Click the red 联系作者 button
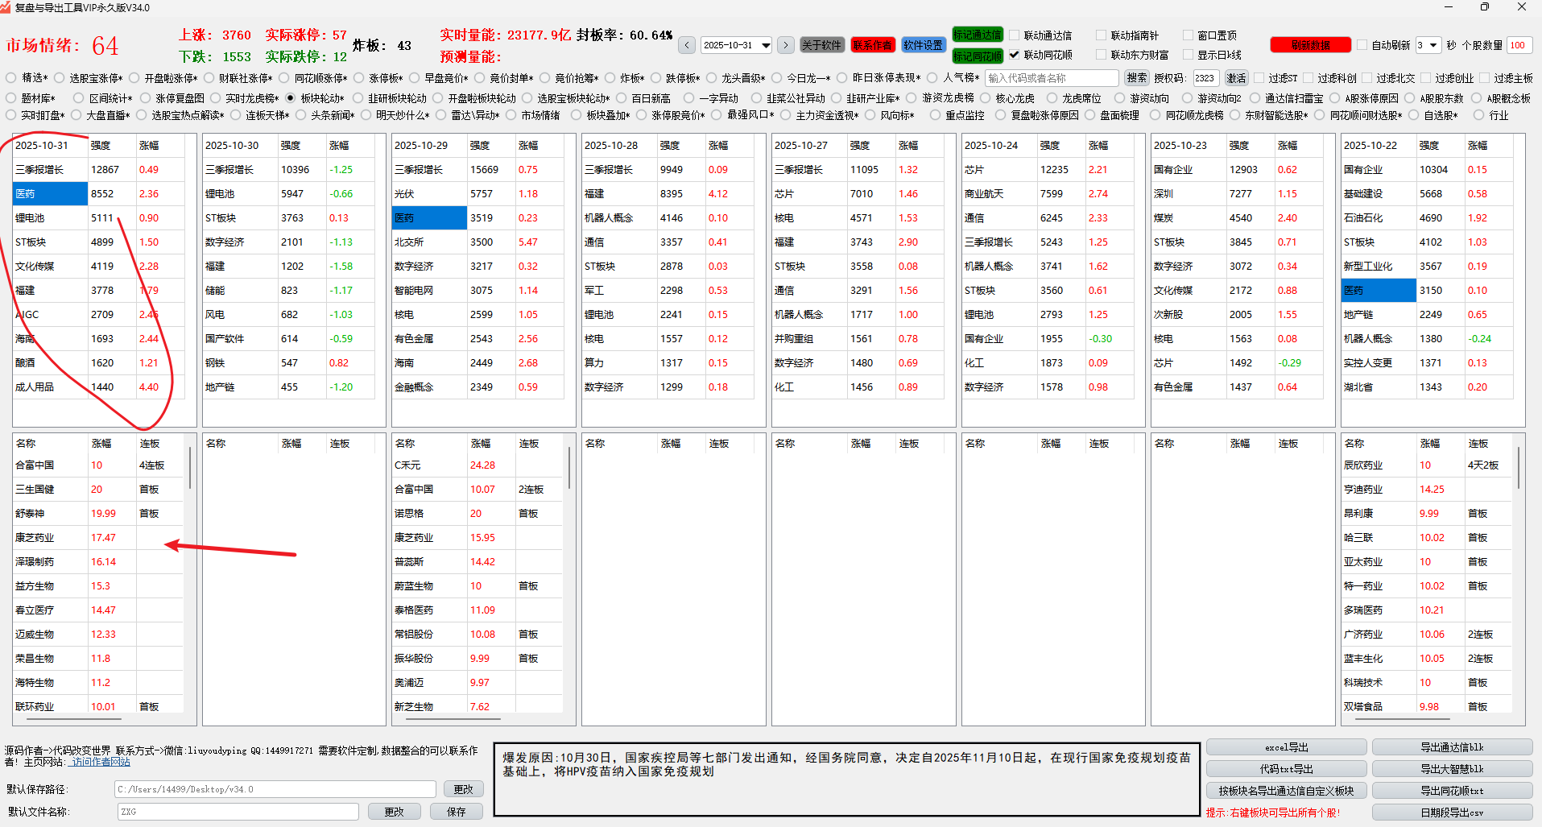 873,45
